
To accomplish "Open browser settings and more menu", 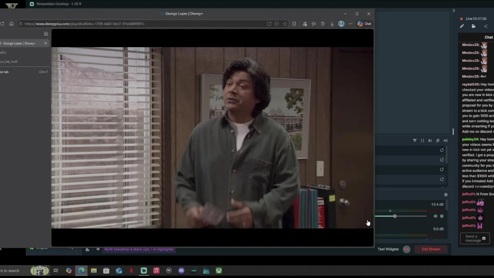I will (x=350, y=24).
